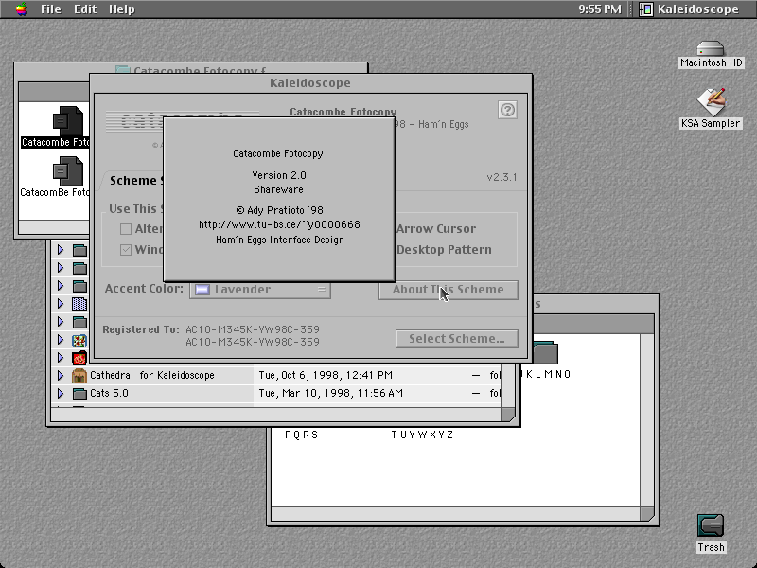
Task: Click the Version 2.0 text in the About box
Action: (279, 175)
